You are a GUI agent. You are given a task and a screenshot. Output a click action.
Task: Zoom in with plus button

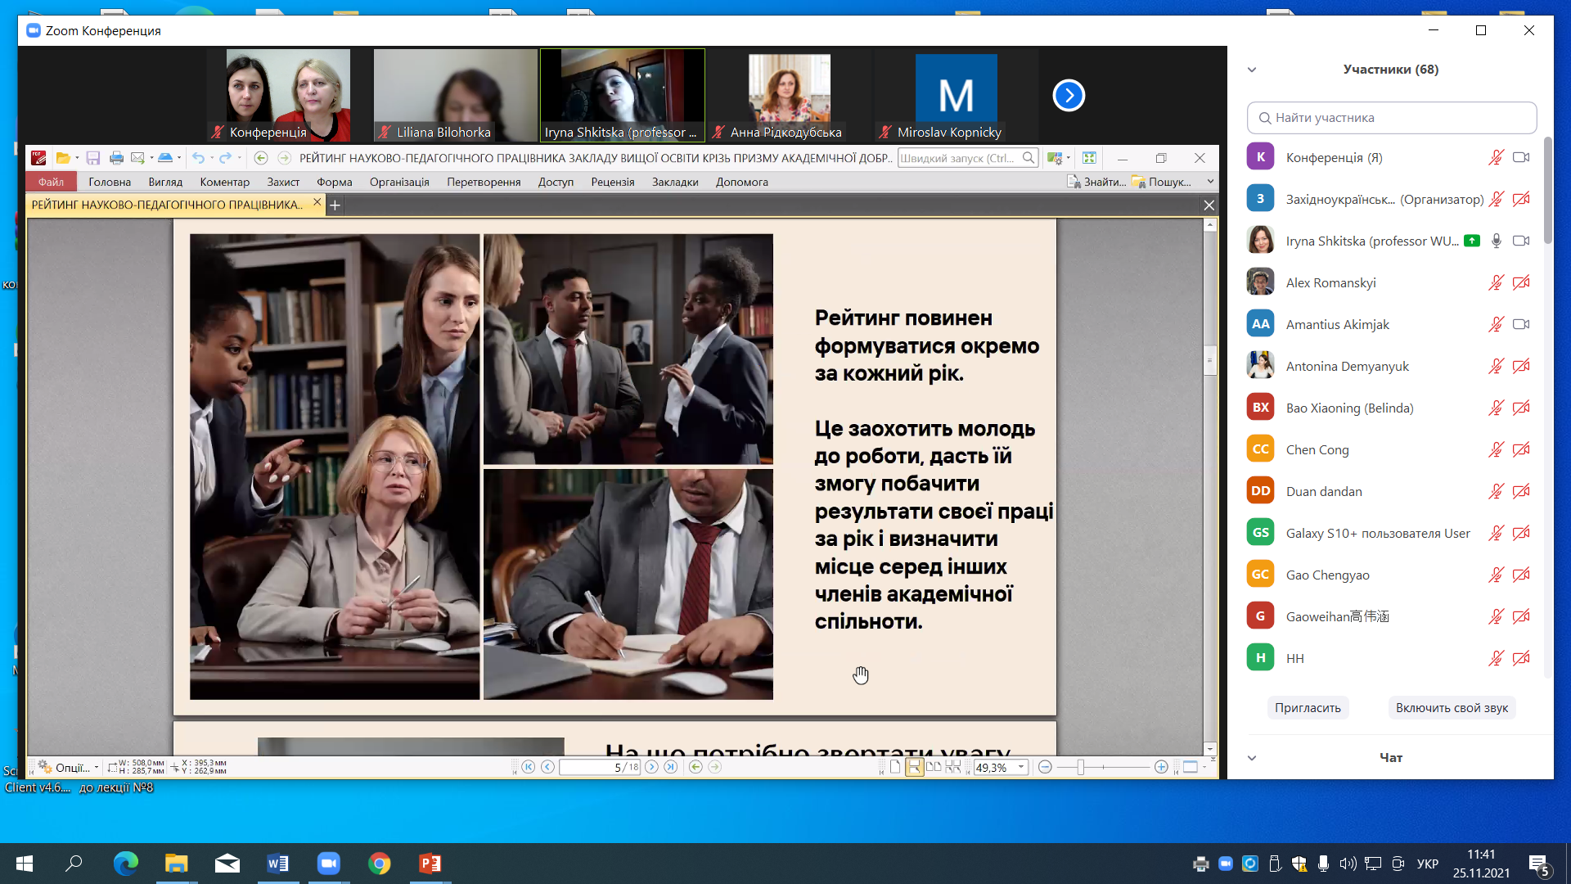[1161, 767]
